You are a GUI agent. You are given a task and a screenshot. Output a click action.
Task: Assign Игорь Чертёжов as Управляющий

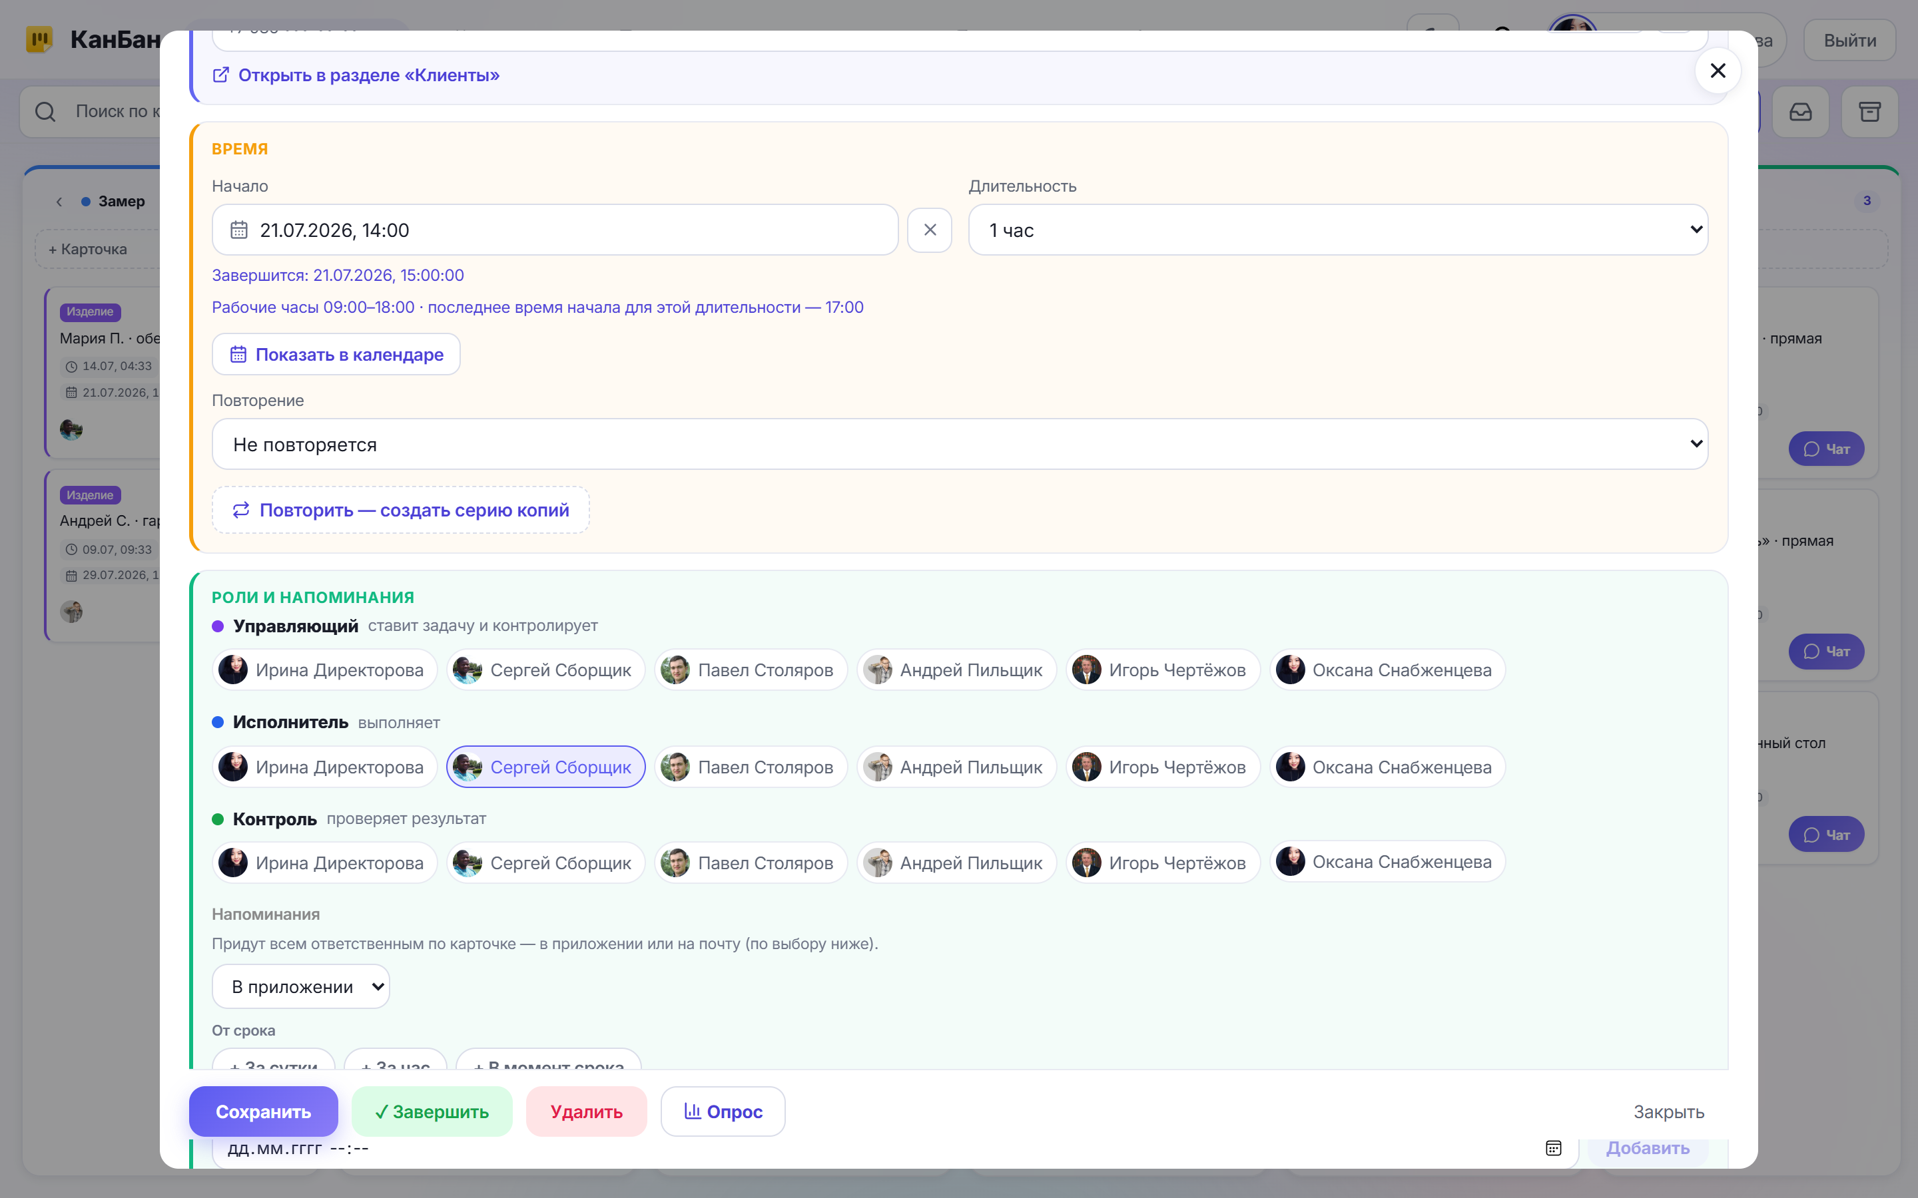click(x=1163, y=670)
